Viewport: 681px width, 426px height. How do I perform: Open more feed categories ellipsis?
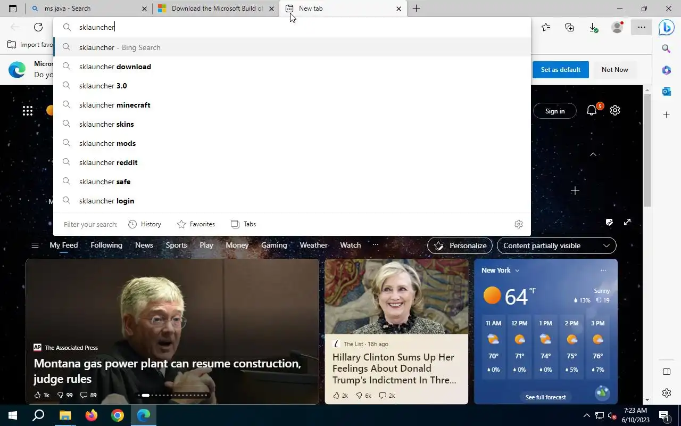[x=376, y=245]
